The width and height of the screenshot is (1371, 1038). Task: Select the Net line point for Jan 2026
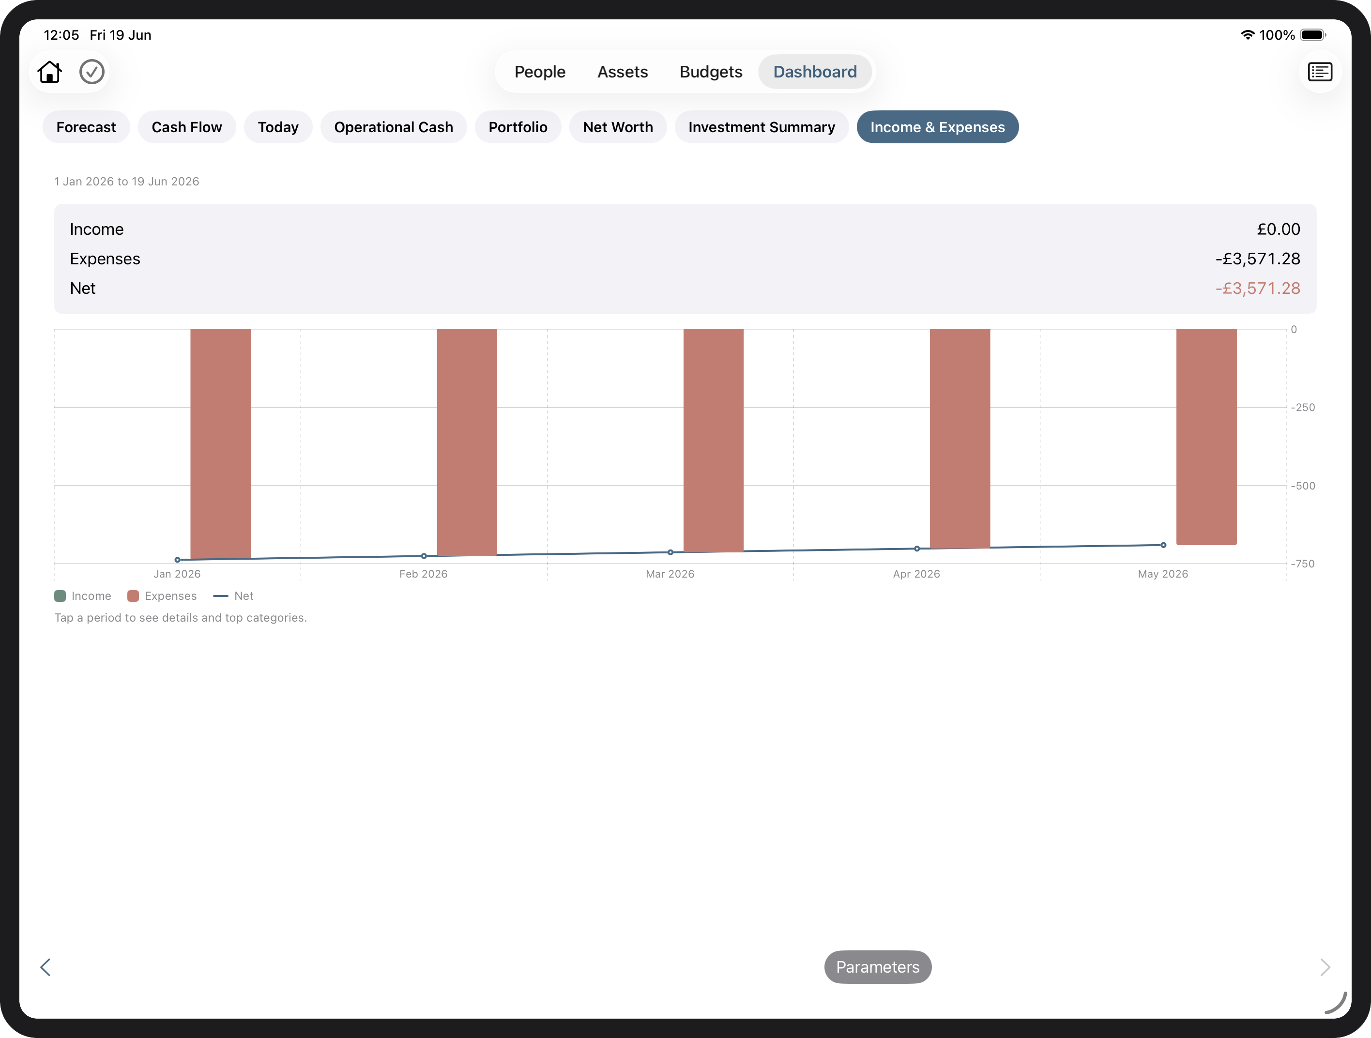[x=177, y=560]
